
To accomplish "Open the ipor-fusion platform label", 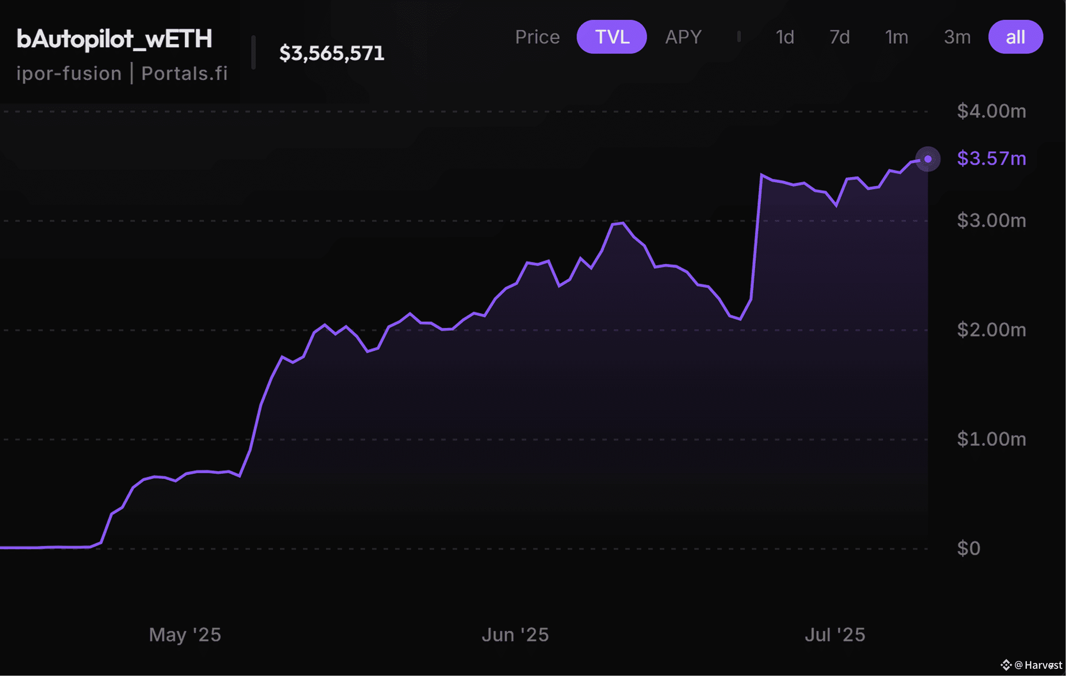I will click(x=69, y=73).
